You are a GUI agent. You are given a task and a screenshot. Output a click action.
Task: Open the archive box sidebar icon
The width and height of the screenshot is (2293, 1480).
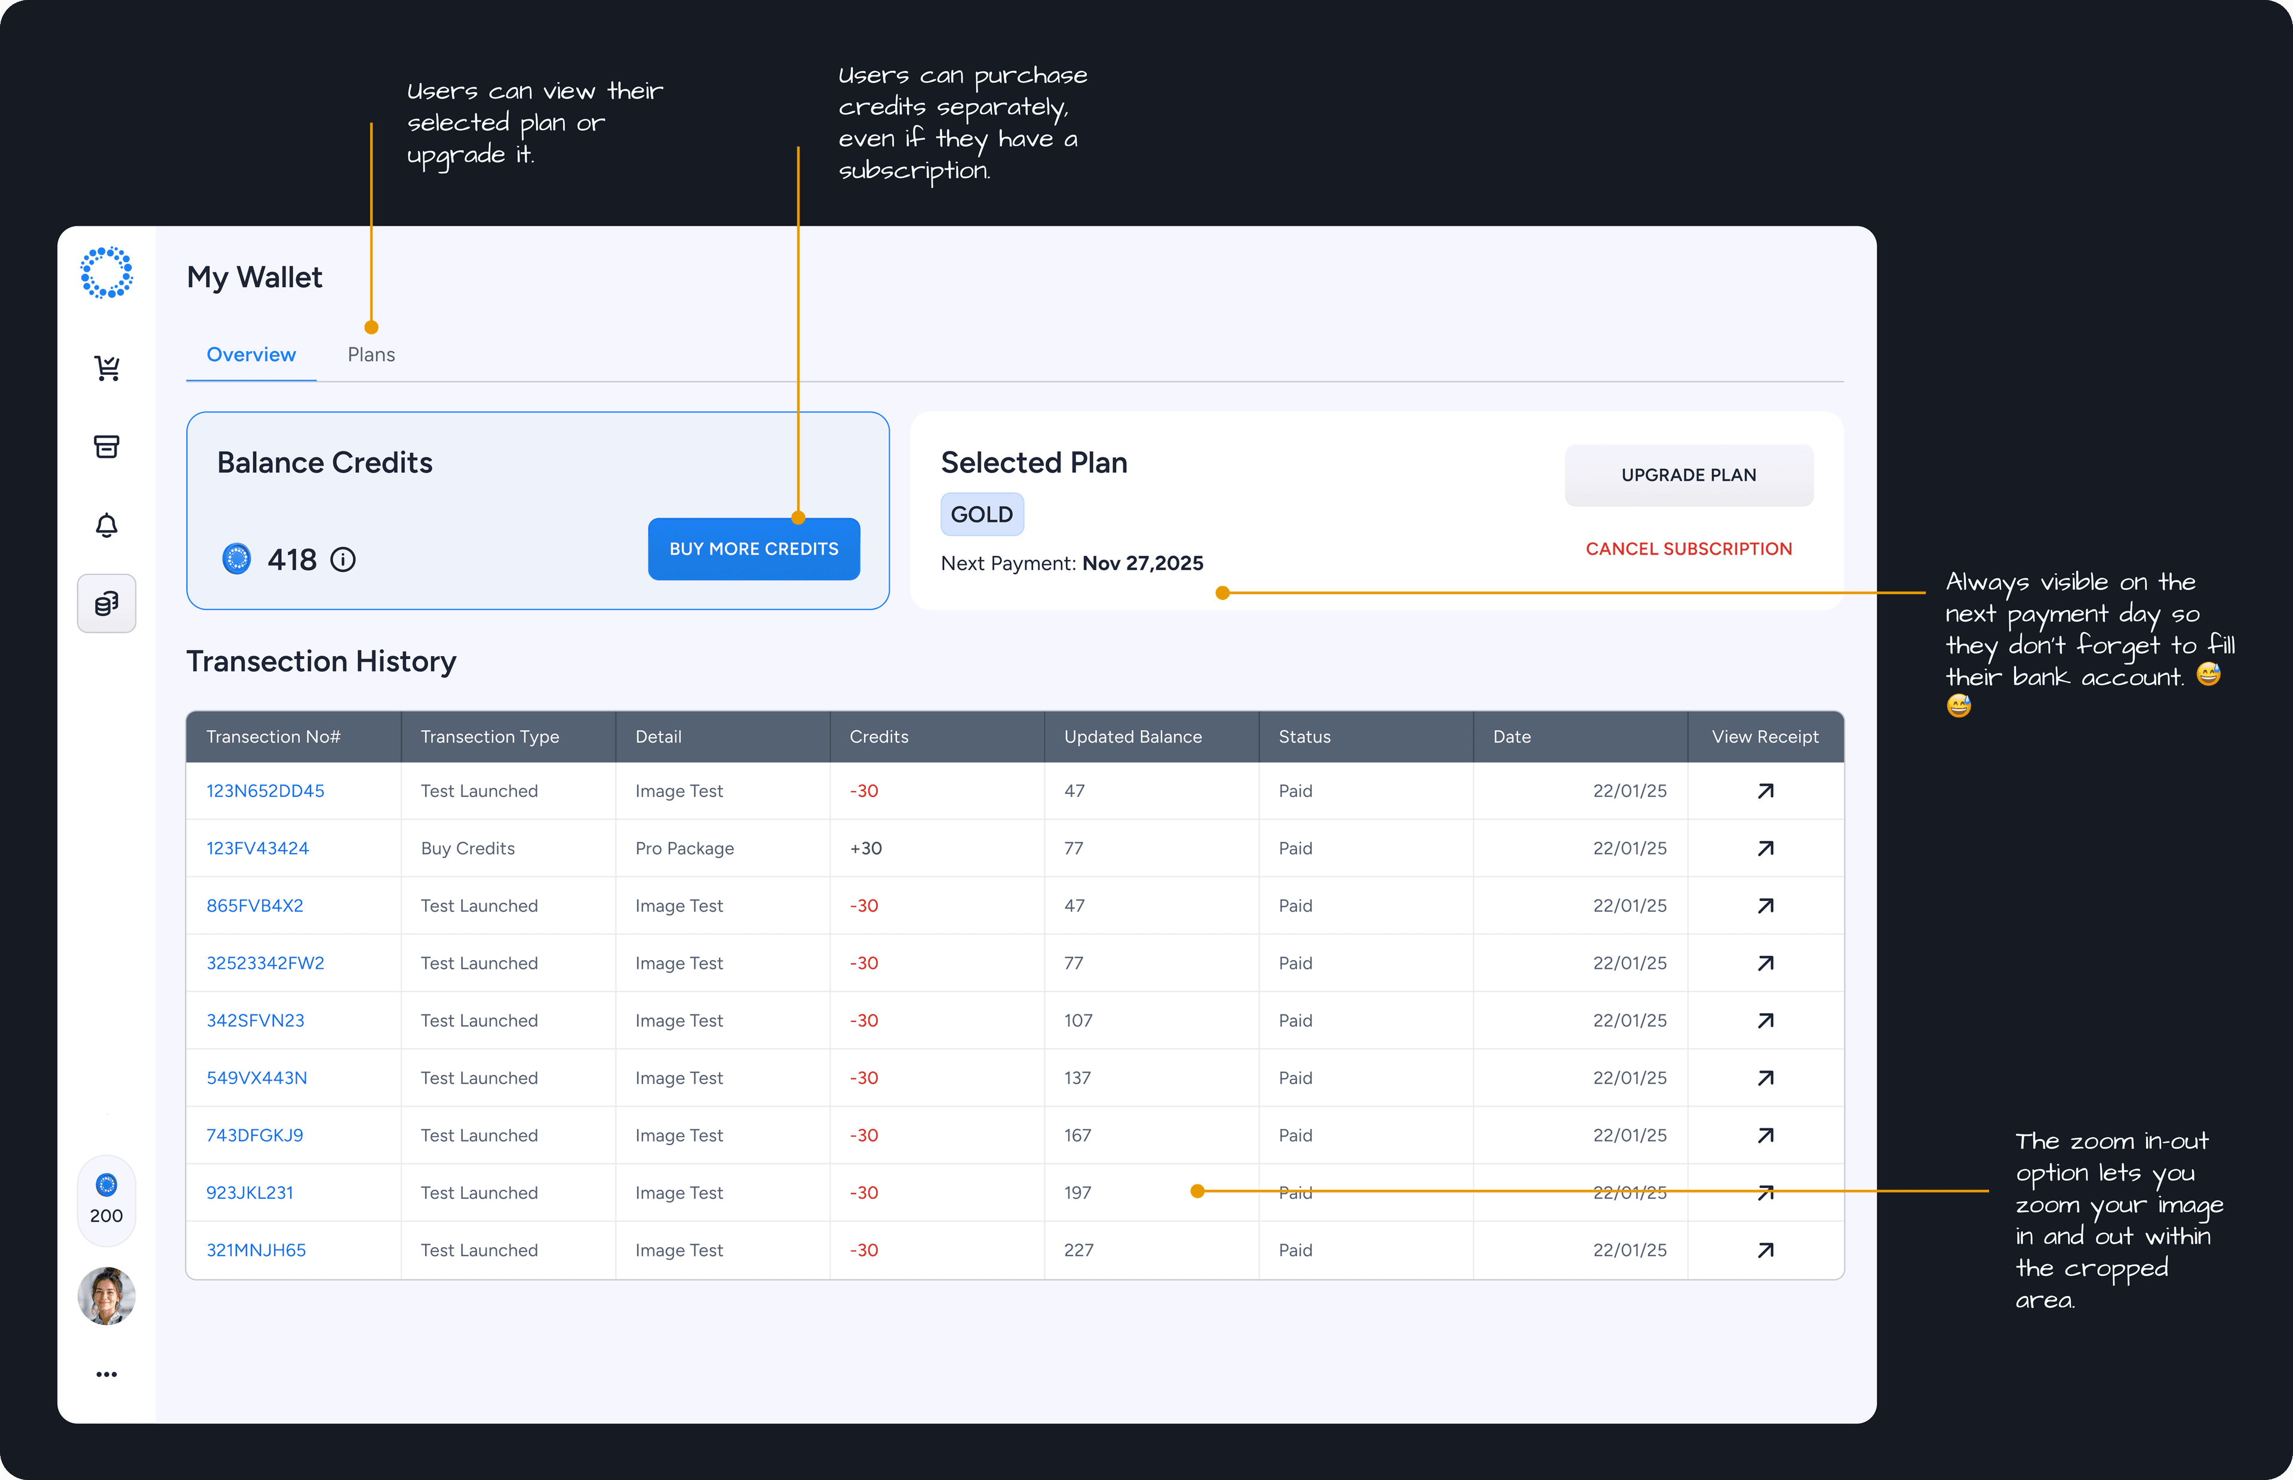click(107, 447)
